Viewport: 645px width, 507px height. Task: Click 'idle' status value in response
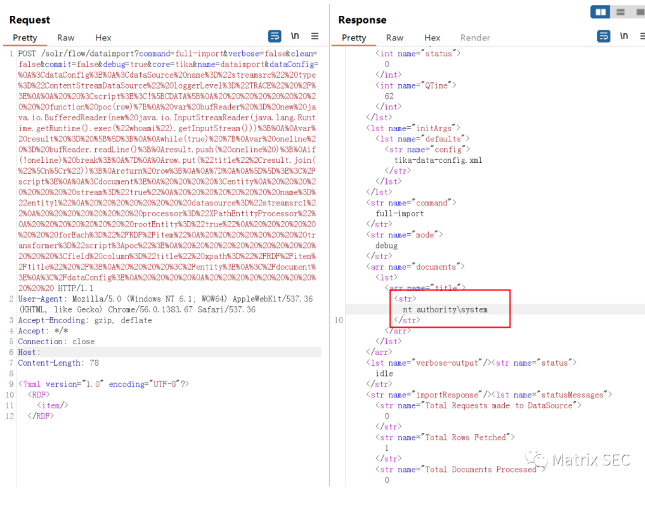384,373
